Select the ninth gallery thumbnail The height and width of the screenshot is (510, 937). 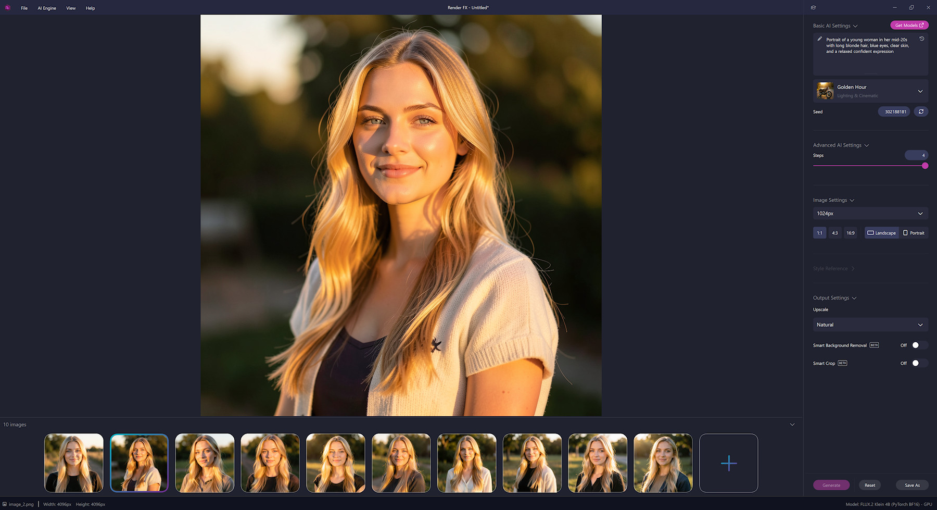pyautogui.click(x=598, y=463)
